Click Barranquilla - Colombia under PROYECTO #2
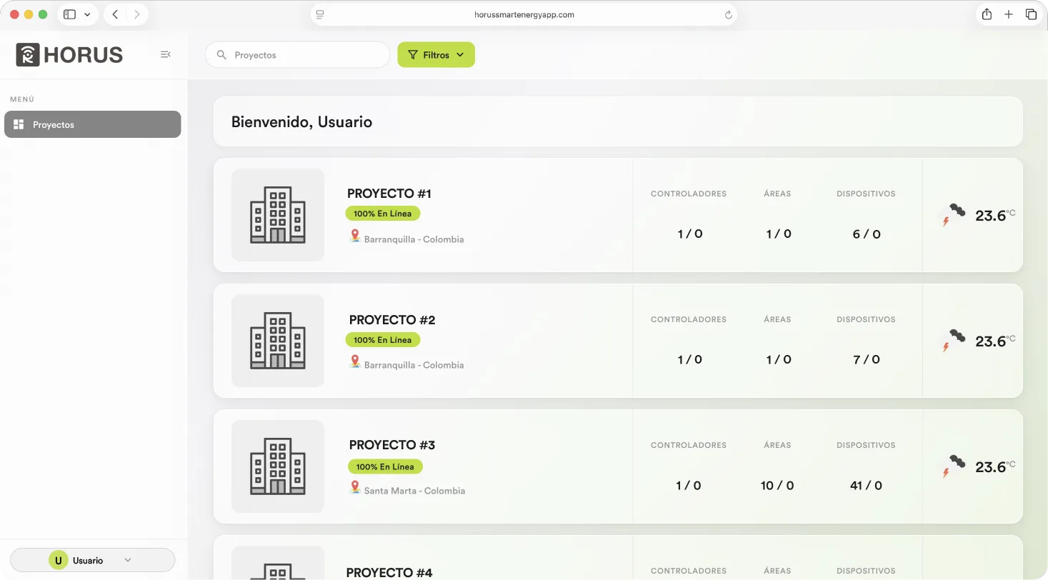The height and width of the screenshot is (580, 1048). click(x=414, y=365)
